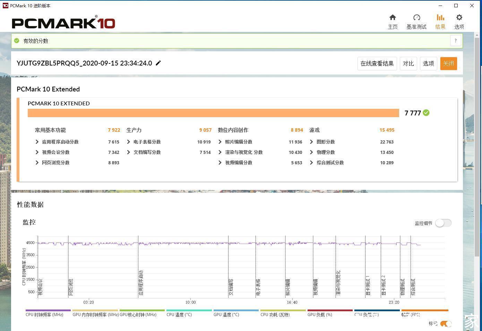Click the orange 关闭 button
Viewport: 482px width, 331px height.
pos(448,63)
